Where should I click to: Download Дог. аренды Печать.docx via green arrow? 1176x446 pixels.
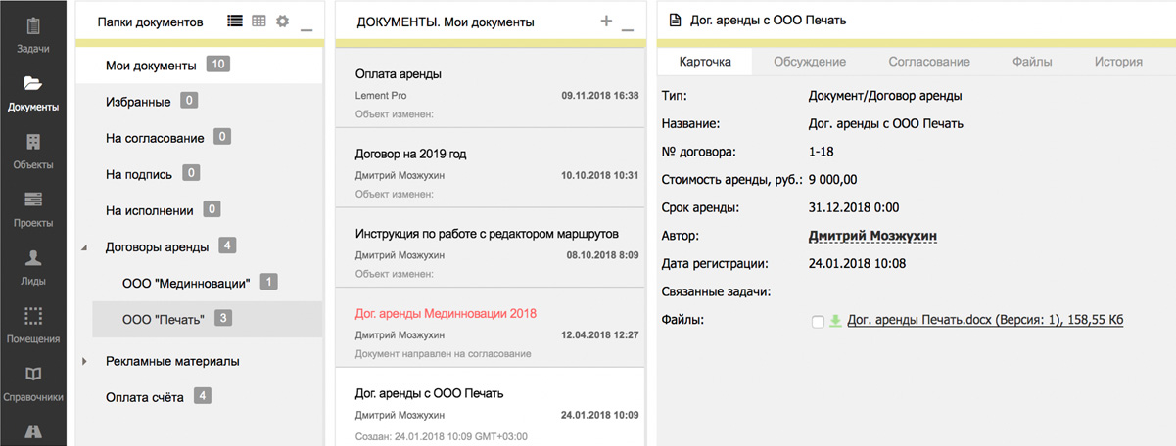(835, 320)
